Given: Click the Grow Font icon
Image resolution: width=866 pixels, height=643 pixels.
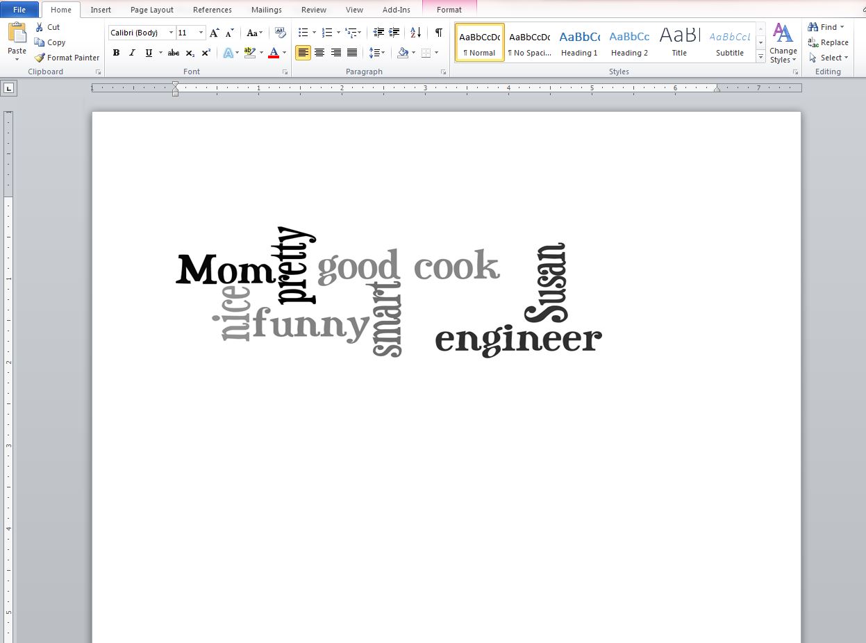Looking at the screenshot, I should (215, 33).
